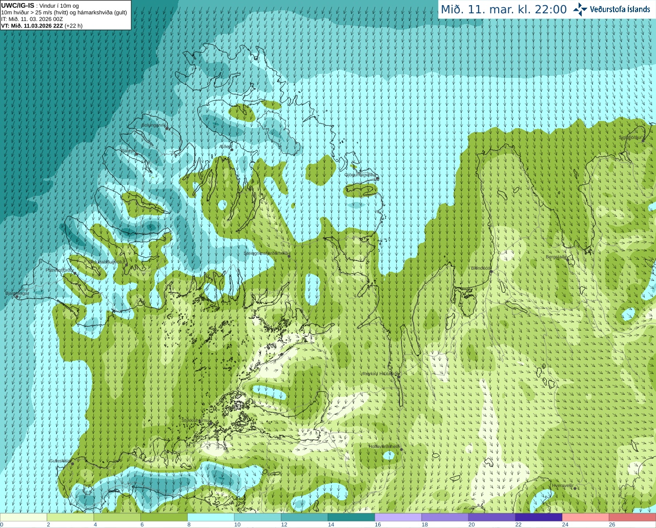Image resolution: width=656 pixels, height=528 pixels.
Task: Pick the medium purple 18–20 legend swatch
Action: 445,517
